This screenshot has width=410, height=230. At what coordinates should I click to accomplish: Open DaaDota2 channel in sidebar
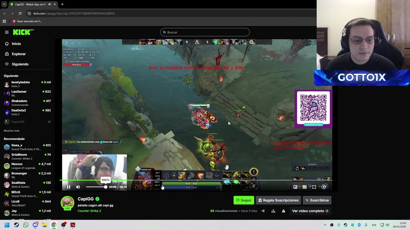point(27,112)
